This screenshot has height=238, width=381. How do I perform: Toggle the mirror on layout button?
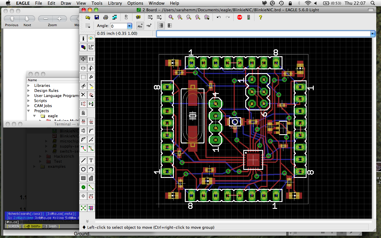click(170, 26)
